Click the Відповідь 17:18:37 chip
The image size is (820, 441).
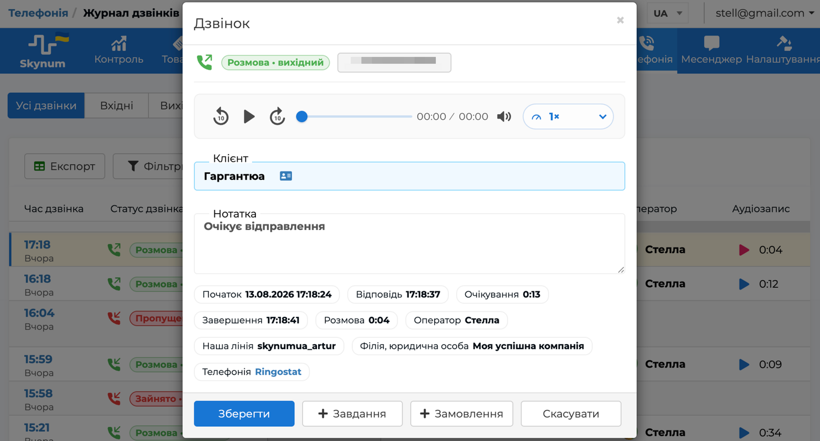coord(398,295)
